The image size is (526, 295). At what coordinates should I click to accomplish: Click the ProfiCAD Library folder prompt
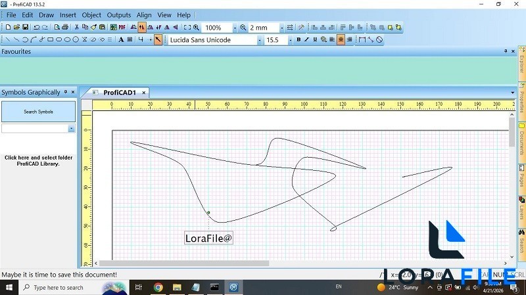[38, 160]
